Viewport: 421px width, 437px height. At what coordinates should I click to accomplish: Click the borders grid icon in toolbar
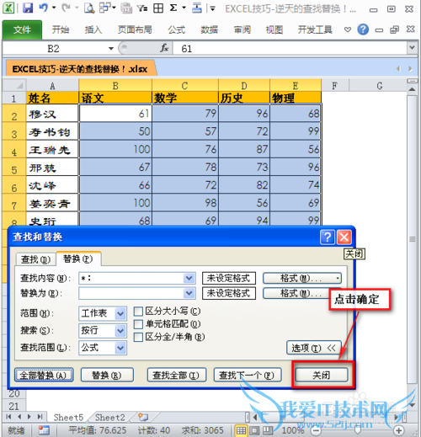coord(158,8)
